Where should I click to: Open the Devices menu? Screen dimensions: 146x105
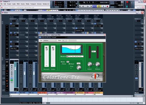click(x=39, y=4)
